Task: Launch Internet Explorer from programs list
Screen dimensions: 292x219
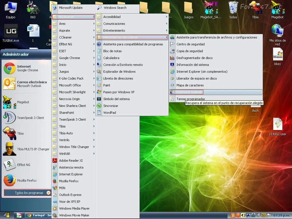Action: click(x=73, y=174)
